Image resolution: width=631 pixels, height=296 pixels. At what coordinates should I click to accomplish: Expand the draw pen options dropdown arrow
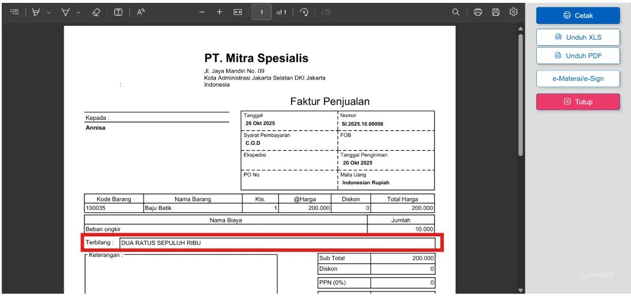coord(79,13)
